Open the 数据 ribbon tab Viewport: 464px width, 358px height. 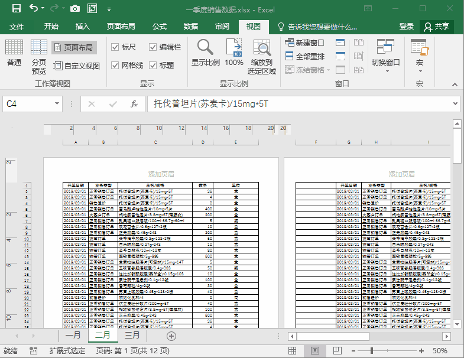pyautogui.click(x=191, y=27)
